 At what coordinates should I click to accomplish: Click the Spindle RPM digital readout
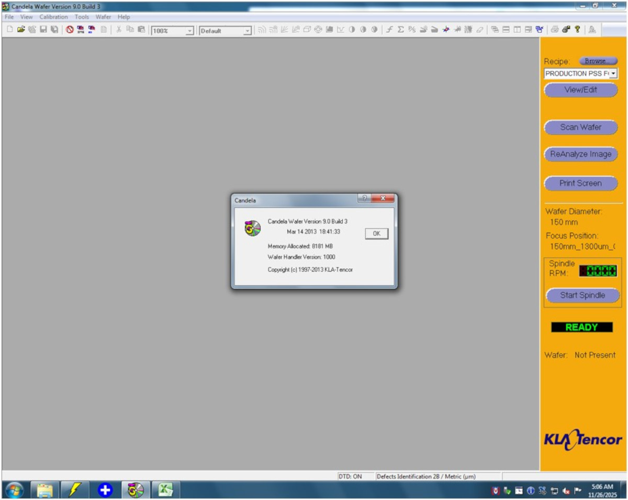(x=598, y=271)
